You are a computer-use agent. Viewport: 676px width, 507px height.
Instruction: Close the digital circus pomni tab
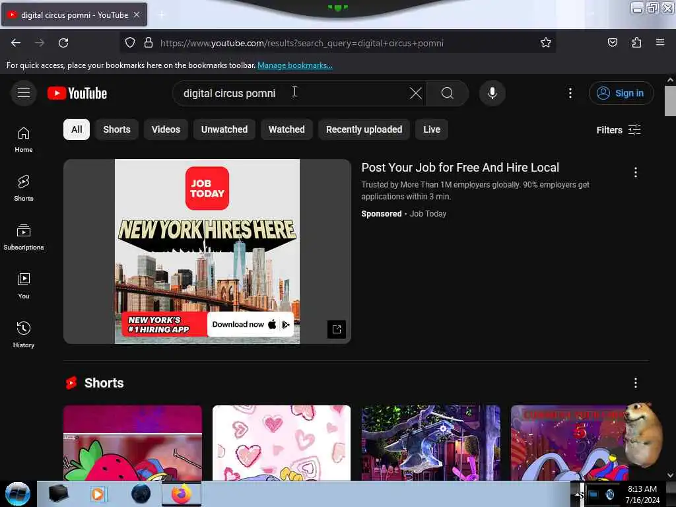(137, 15)
